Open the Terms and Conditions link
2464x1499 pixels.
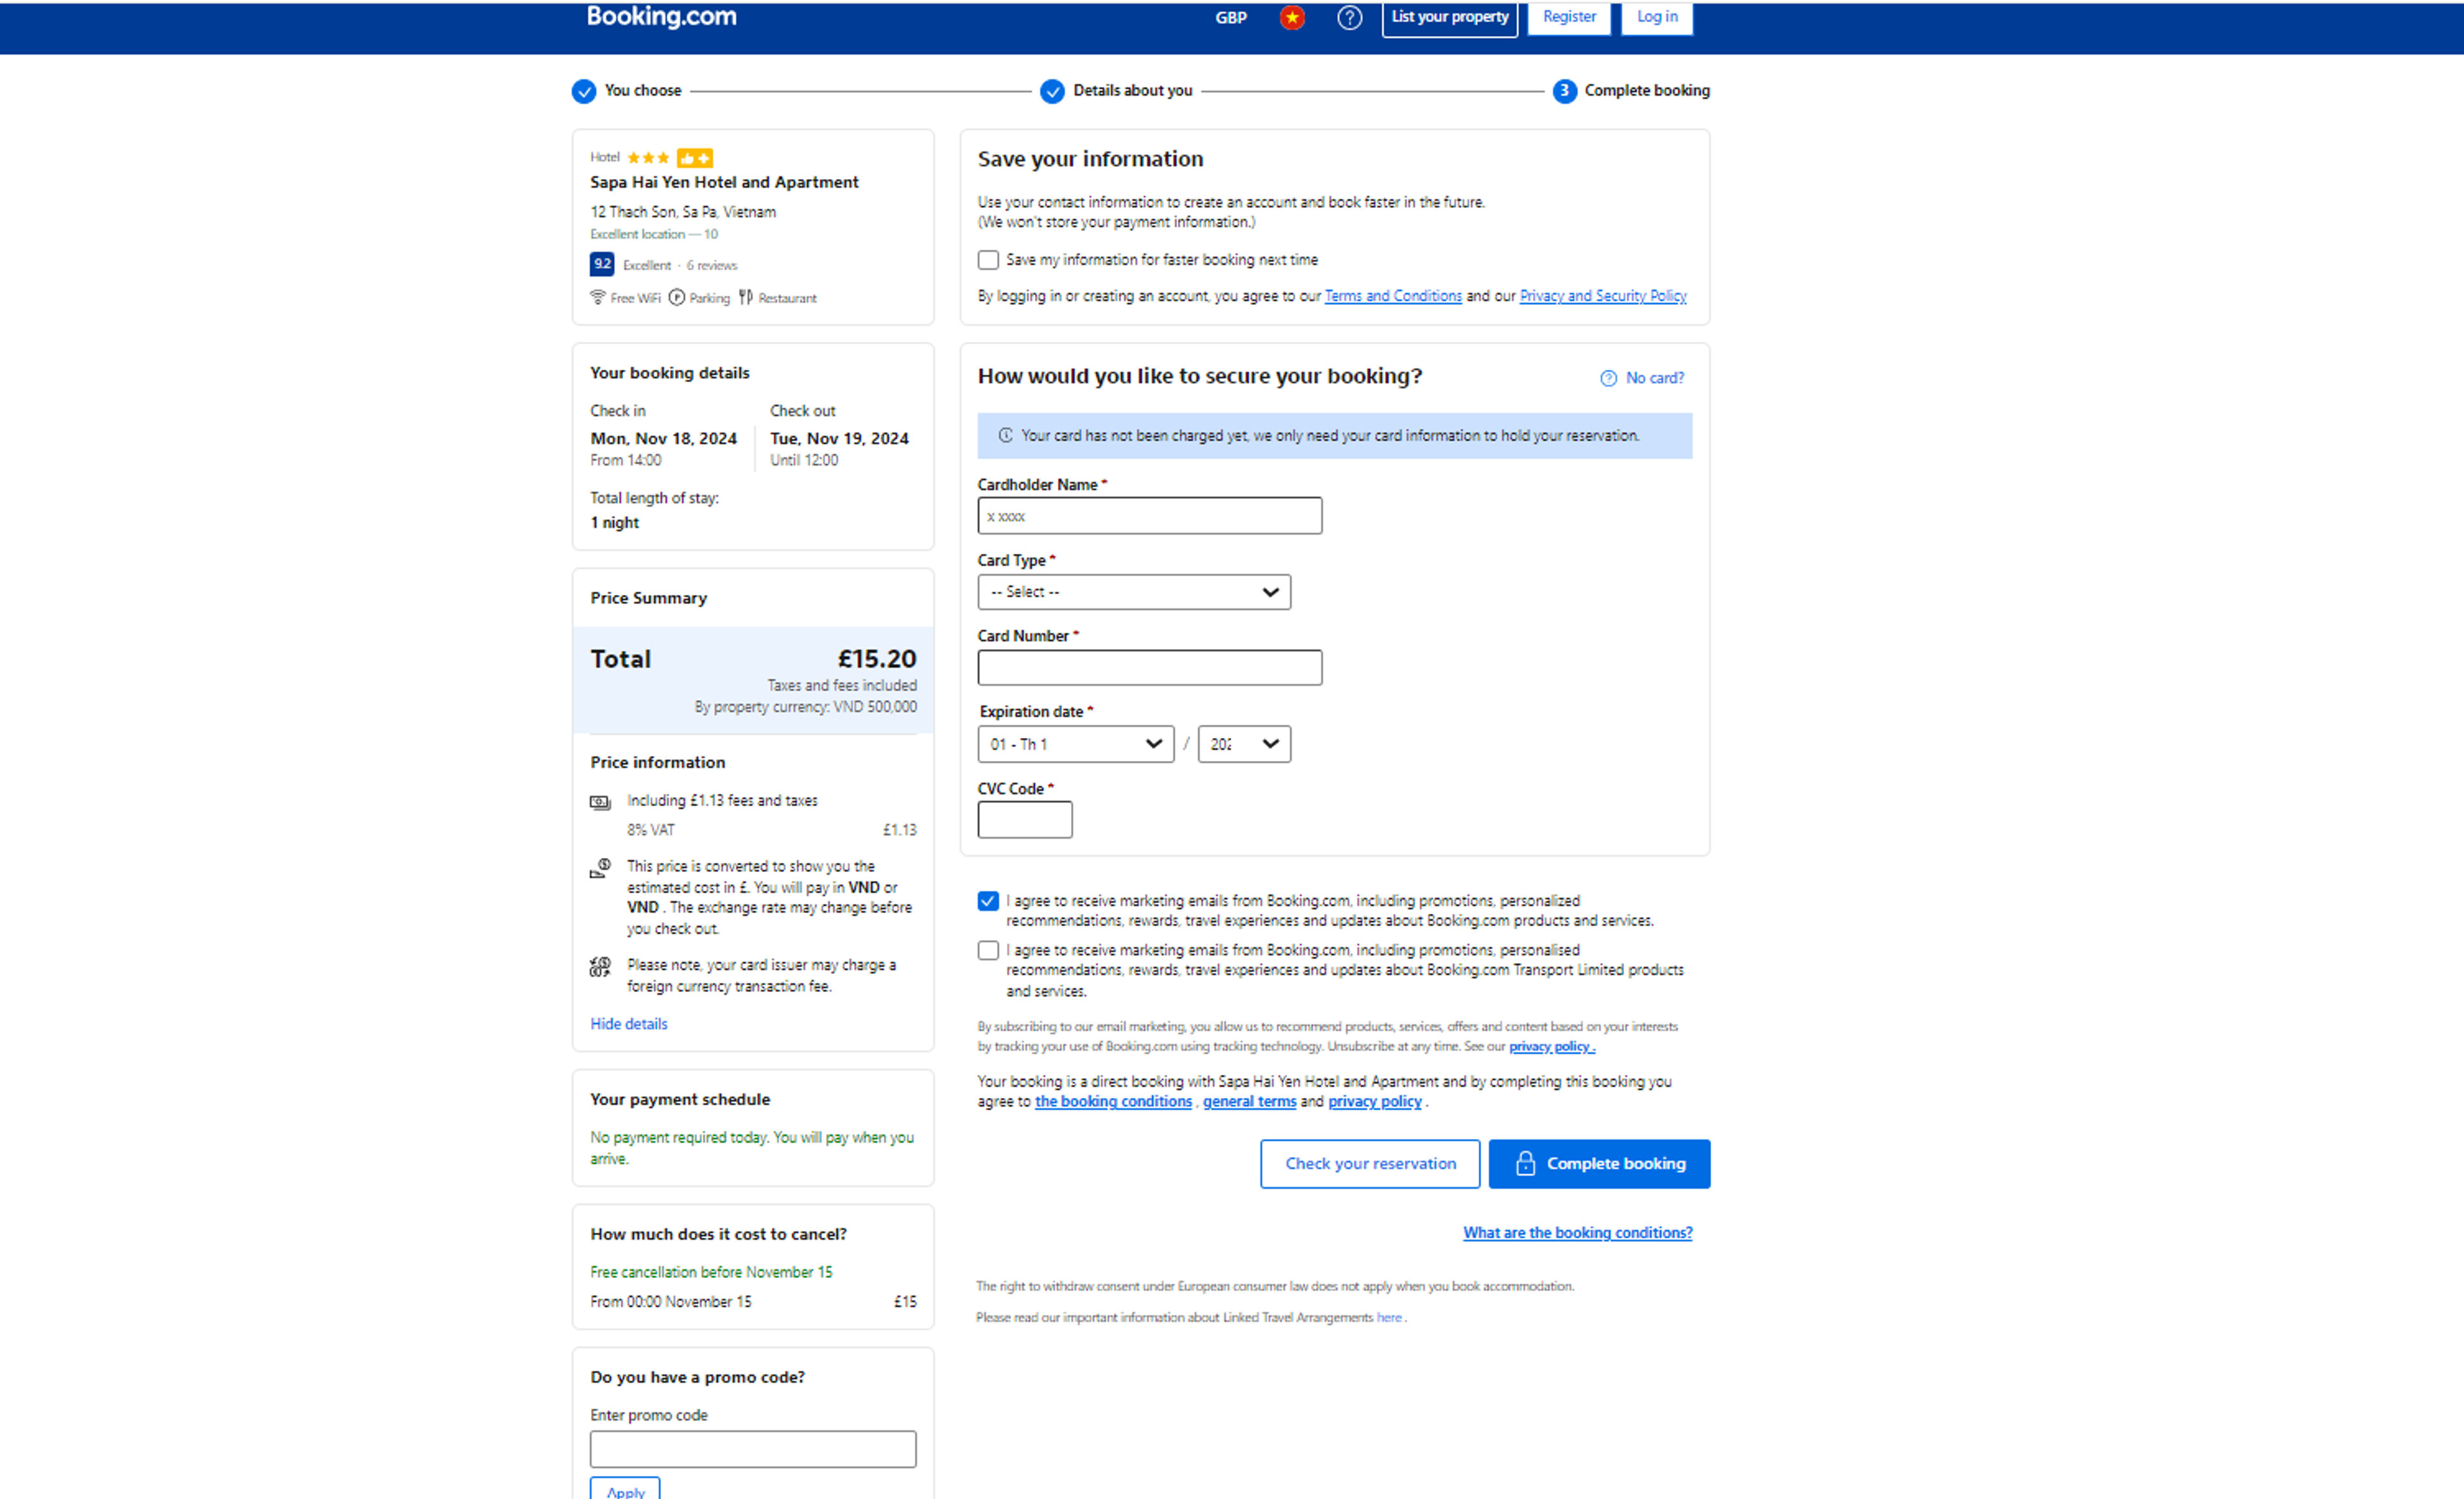coord(1392,295)
